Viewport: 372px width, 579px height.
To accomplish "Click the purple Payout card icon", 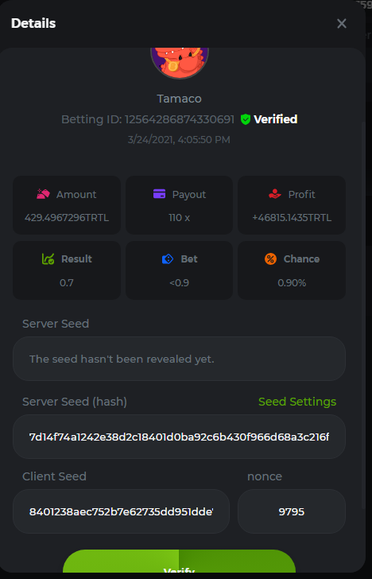I will click(x=160, y=194).
